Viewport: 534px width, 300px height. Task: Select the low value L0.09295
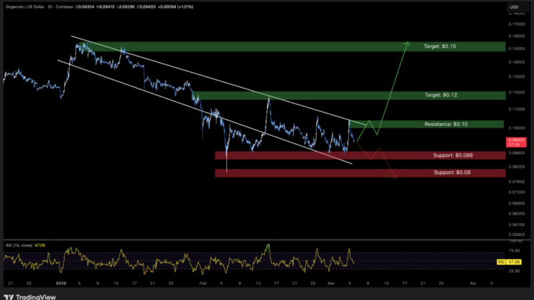tap(125, 7)
